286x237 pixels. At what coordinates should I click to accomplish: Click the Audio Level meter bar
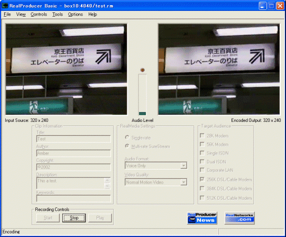142,94
